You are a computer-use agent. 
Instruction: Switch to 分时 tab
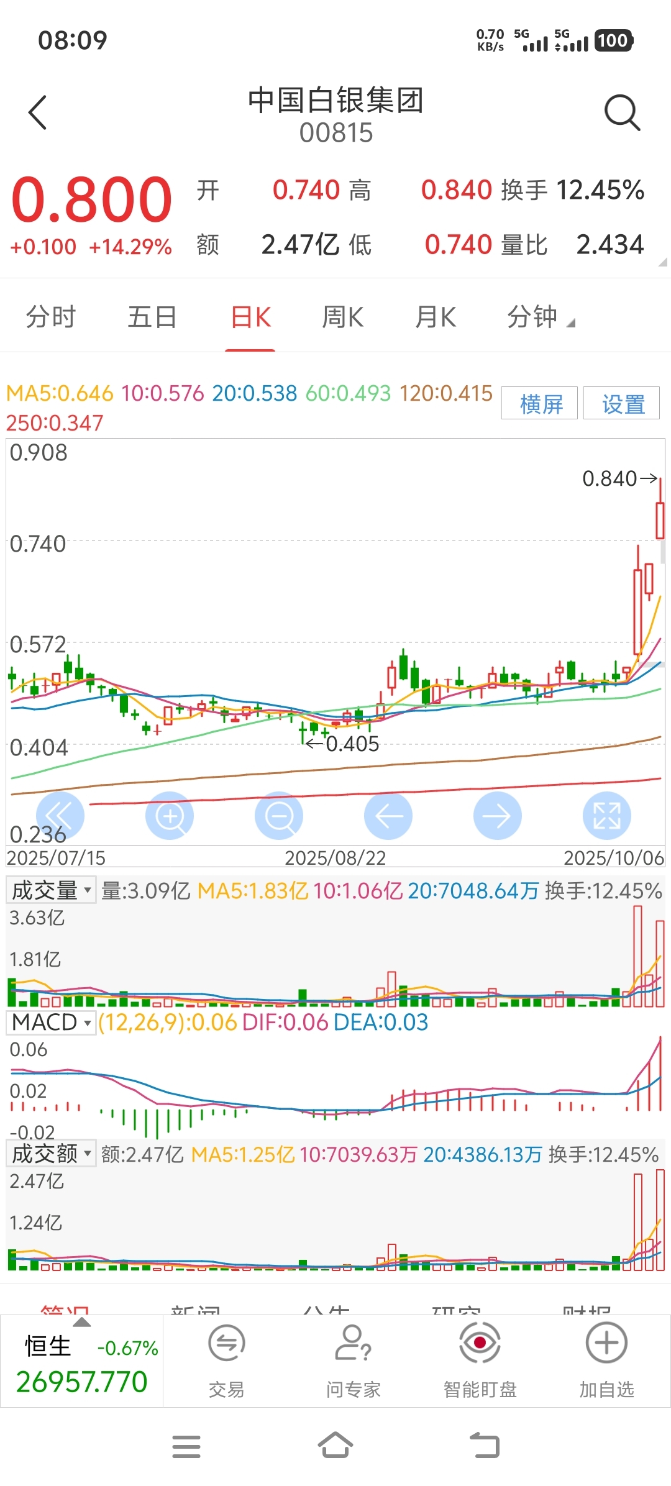click(51, 317)
